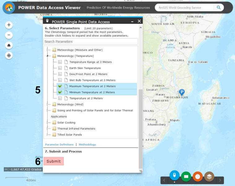Click the Solar Cooking folder icon

tap(54, 122)
